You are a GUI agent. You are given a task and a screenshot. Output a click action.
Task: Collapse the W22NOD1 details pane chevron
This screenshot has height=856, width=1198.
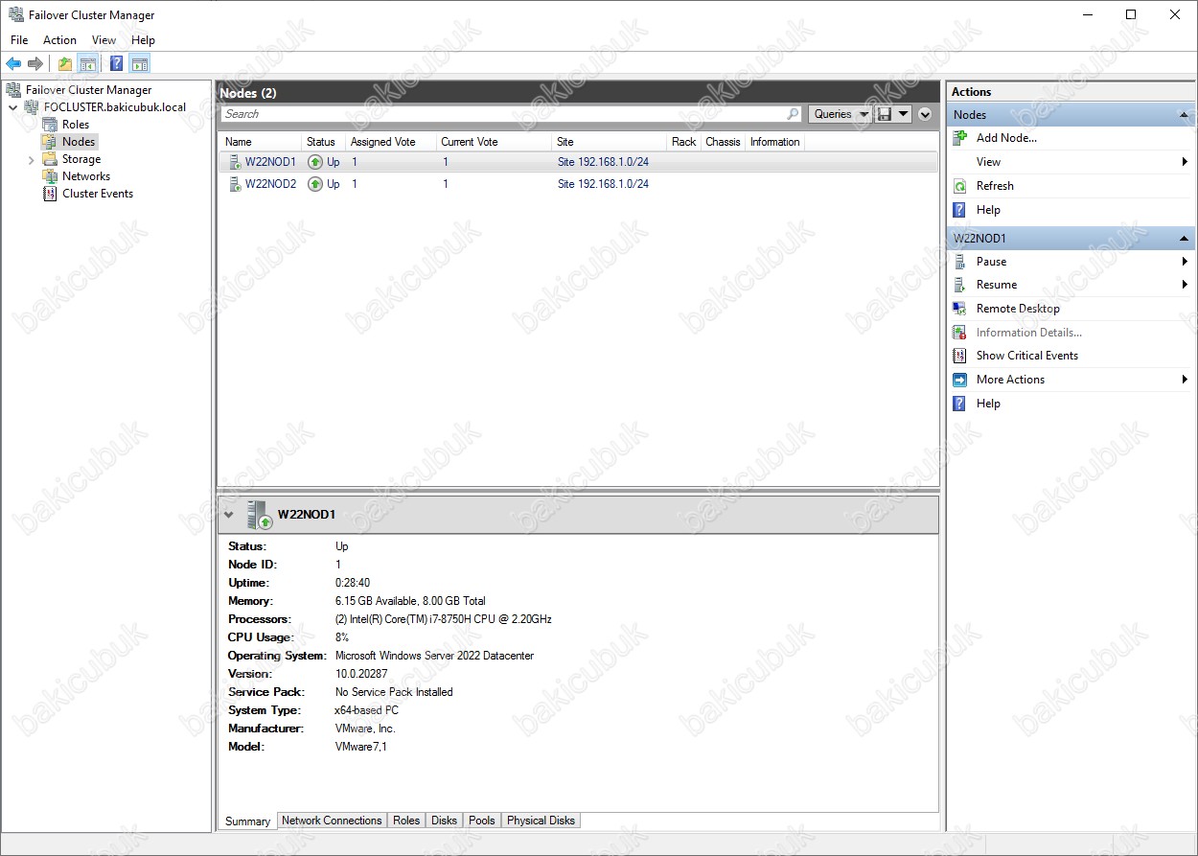pyautogui.click(x=228, y=515)
